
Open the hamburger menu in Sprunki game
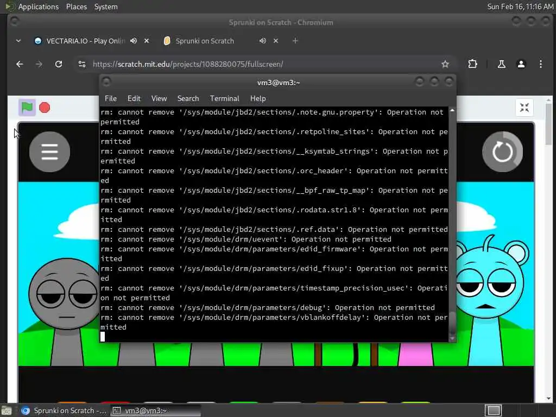pos(49,152)
